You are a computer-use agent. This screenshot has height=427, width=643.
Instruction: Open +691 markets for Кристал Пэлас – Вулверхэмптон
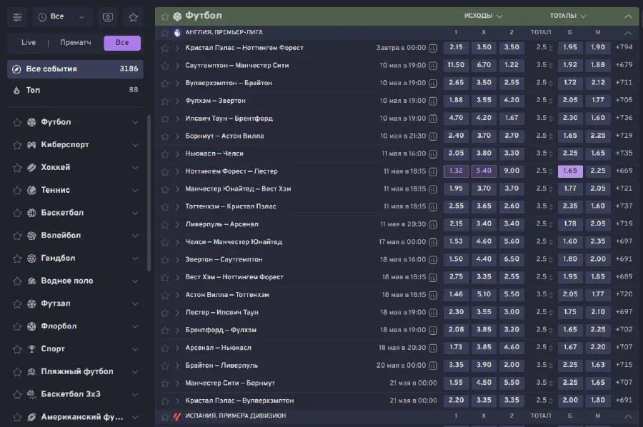pyautogui.click(x=624, y=401)
